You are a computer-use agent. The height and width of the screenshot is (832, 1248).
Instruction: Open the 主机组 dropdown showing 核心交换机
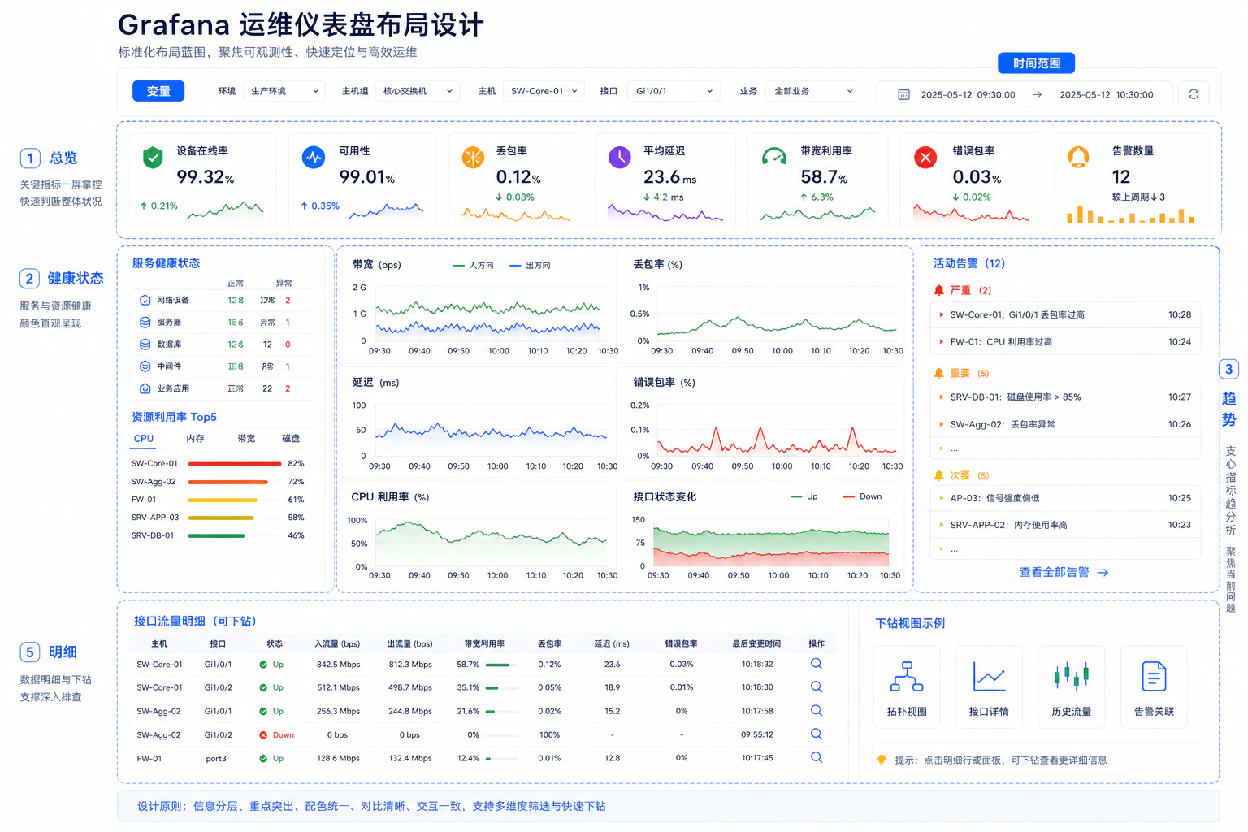click(x=418, y=91)
